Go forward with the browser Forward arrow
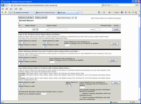The height and width of the screenshot is (104, 141). (6, 5)
